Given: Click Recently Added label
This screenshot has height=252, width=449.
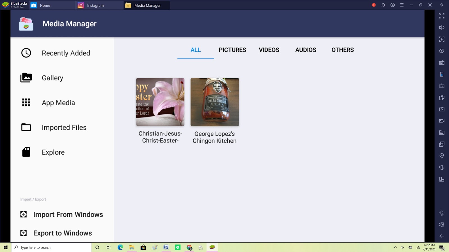Looking at the screenshot, I should tap(66, 53).
